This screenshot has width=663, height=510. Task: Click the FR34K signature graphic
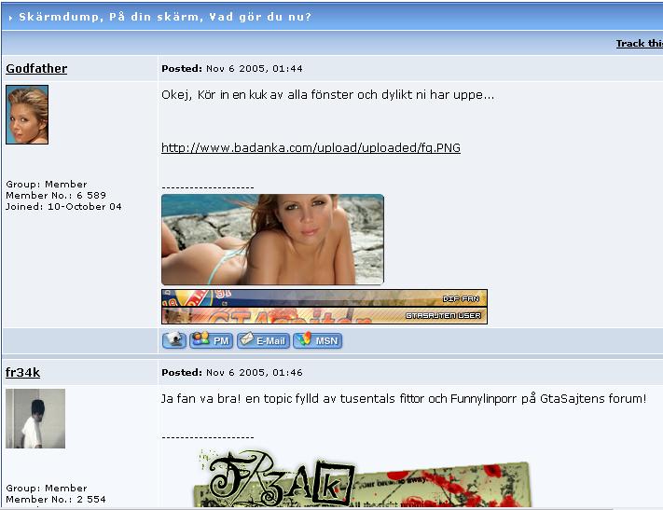362,478
